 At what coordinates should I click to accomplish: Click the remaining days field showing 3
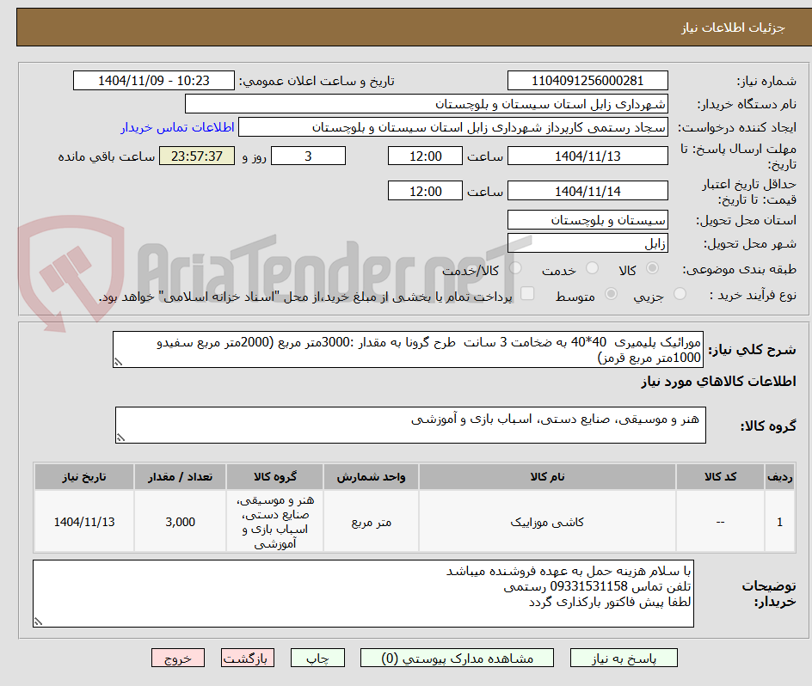point(308,156)
